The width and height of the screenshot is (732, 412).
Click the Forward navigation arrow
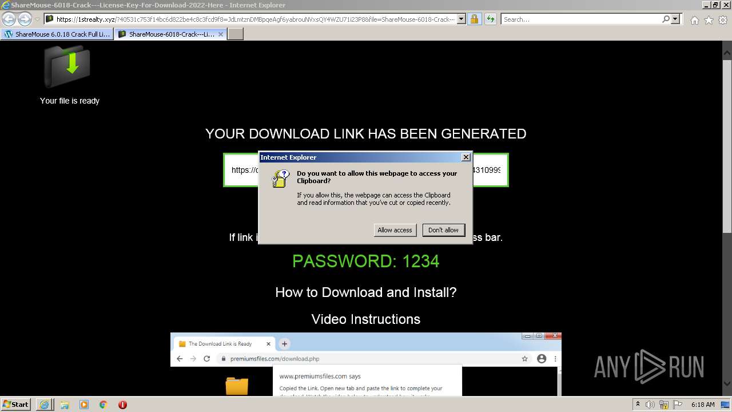click(x=25, y=19)
